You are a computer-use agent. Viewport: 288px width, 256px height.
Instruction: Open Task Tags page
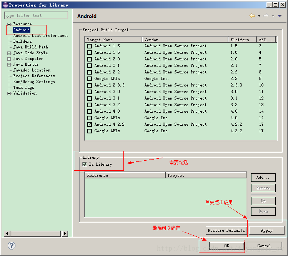point(24,87)
